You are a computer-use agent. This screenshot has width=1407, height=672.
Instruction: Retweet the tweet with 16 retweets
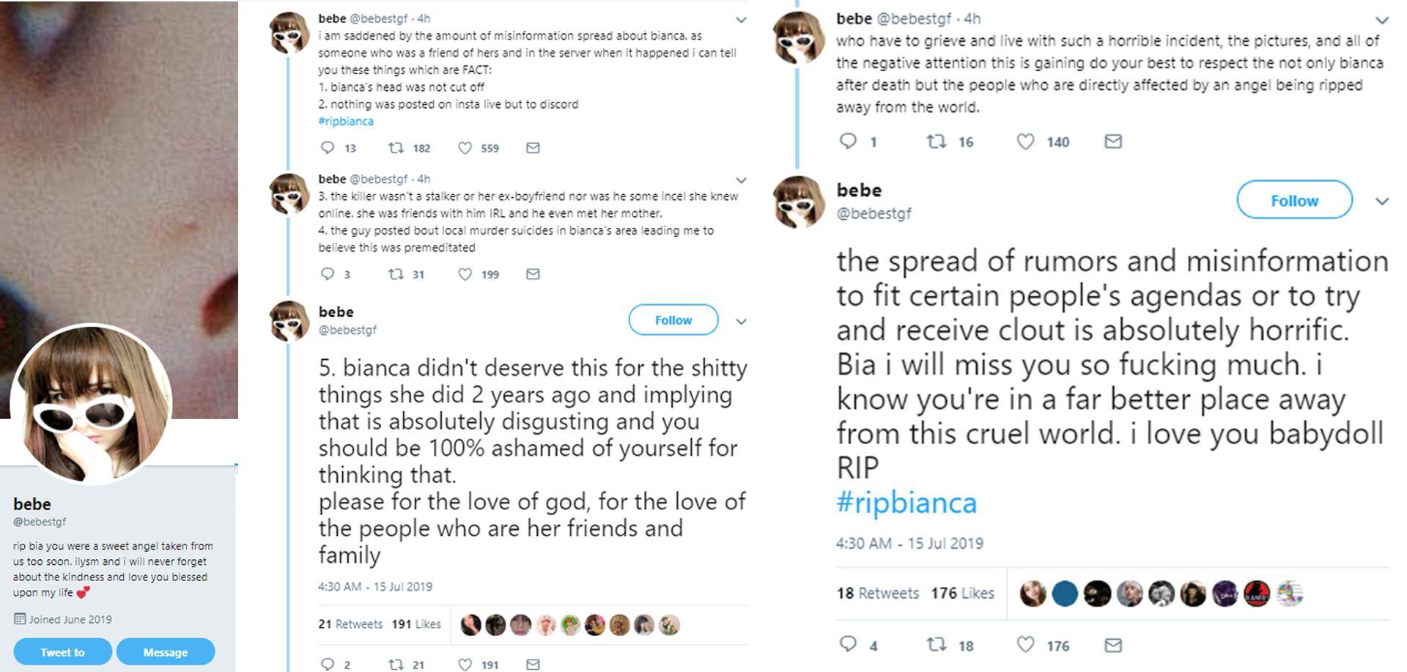[936, 141]
